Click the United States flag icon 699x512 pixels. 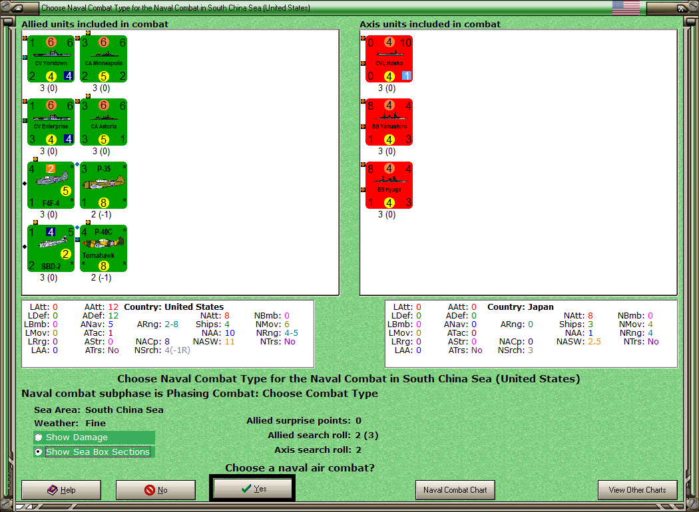(x=626, y=7)
